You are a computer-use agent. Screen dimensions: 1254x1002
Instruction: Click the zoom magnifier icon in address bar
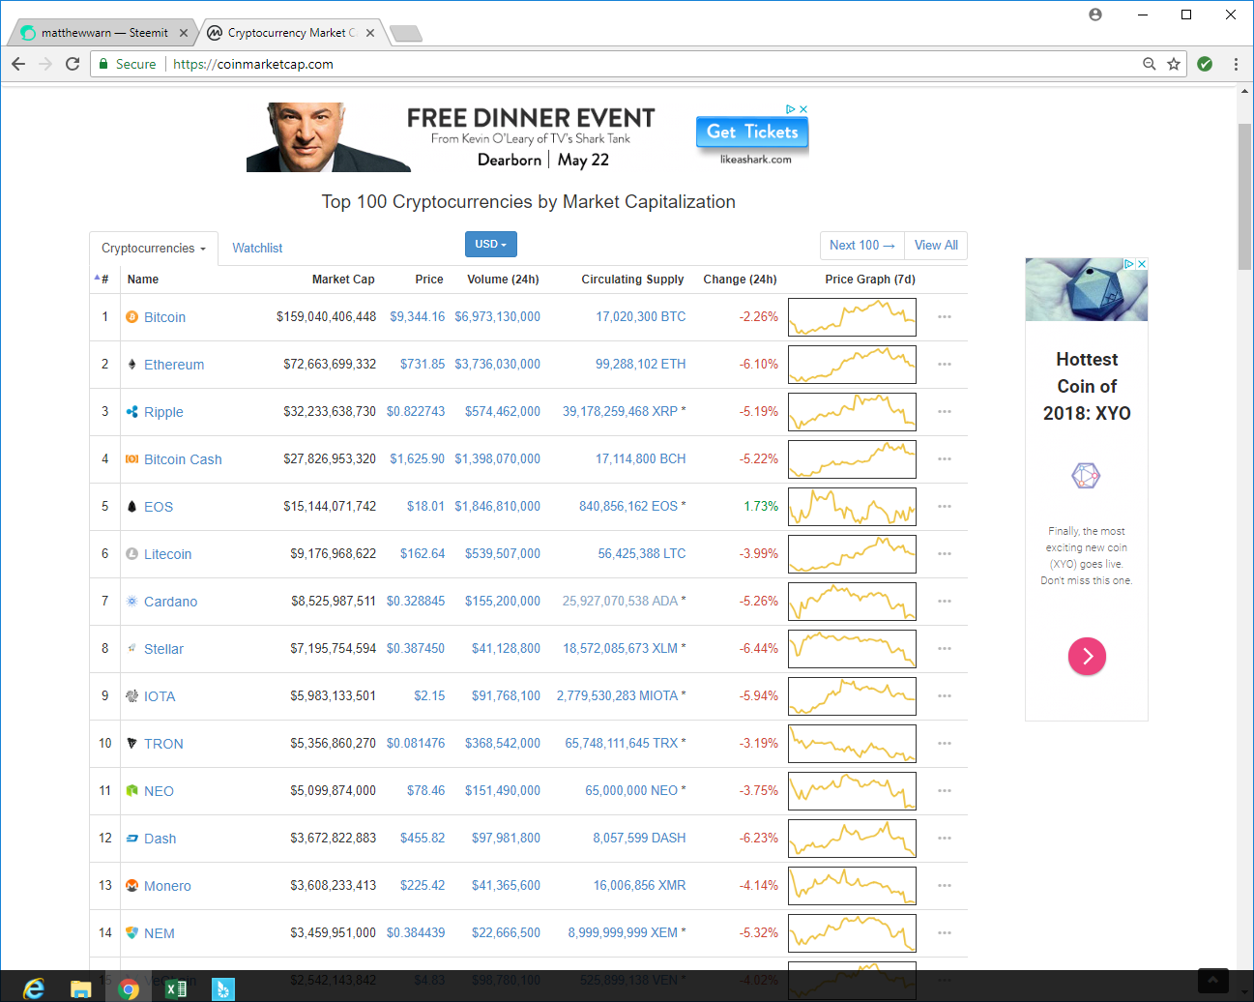1150,64
